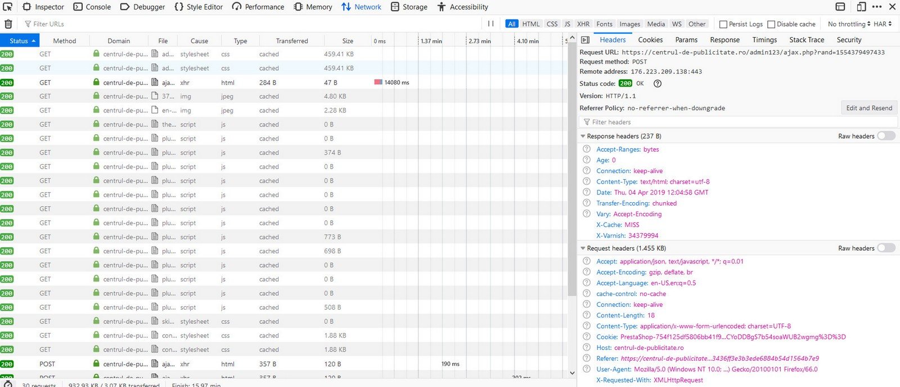Image resolution: width=900 pixels, height=387 pixels.
Task: Select the POST request with 190 ms
Action: coord(284,364)
